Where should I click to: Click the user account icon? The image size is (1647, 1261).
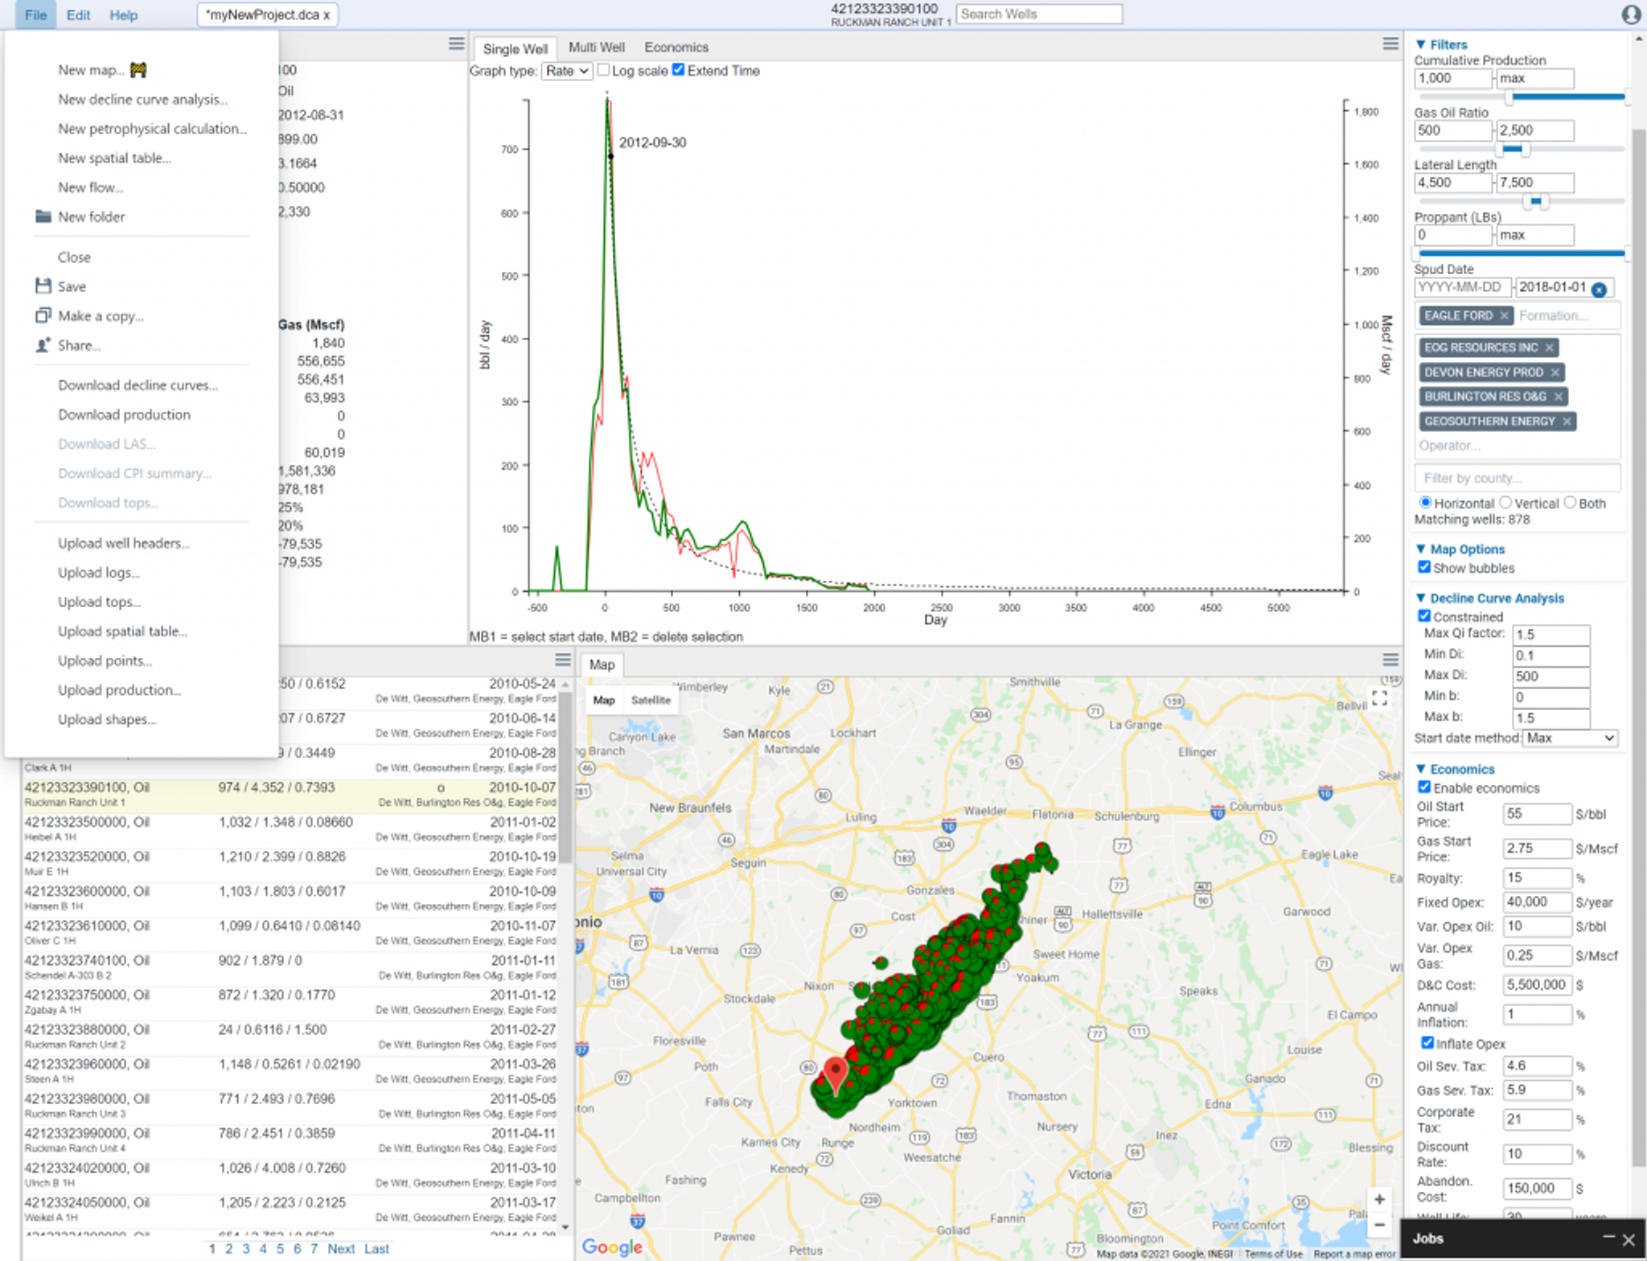[x=1630, y=14]
